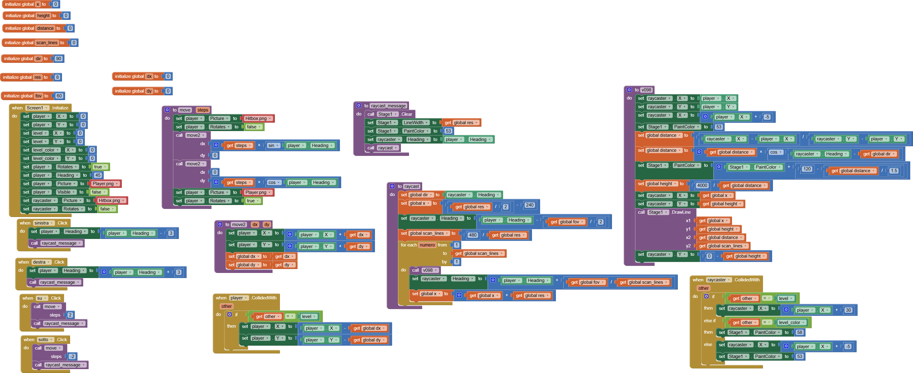The image size is (913, 373).
Task: Toggle the 'true' value for player Rotates in Screen1.Initialize
Action: pos(100,167)
